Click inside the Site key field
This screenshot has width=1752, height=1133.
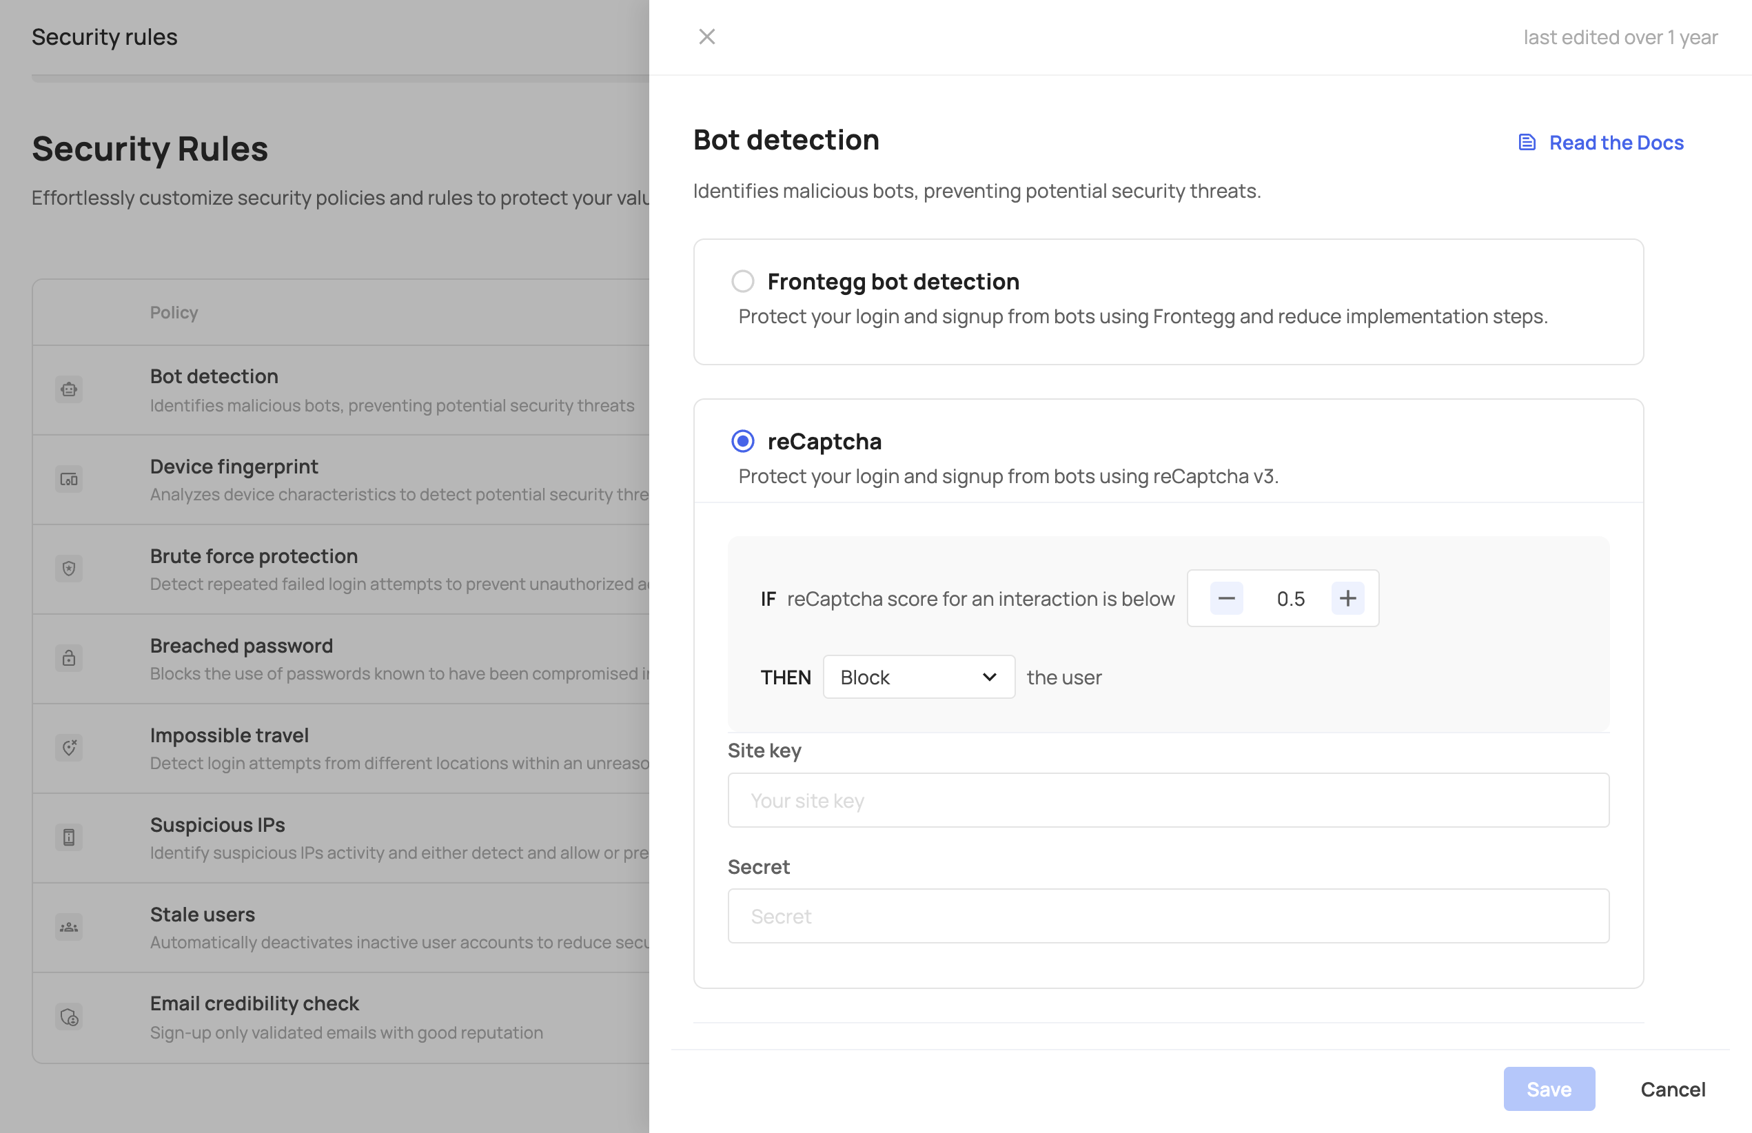[x=1168, y=800]
